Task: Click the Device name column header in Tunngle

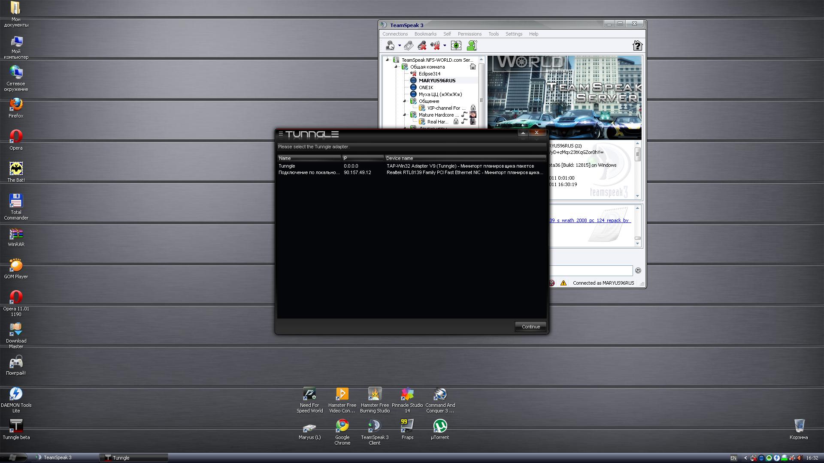Action: click(x=465, y=158)
